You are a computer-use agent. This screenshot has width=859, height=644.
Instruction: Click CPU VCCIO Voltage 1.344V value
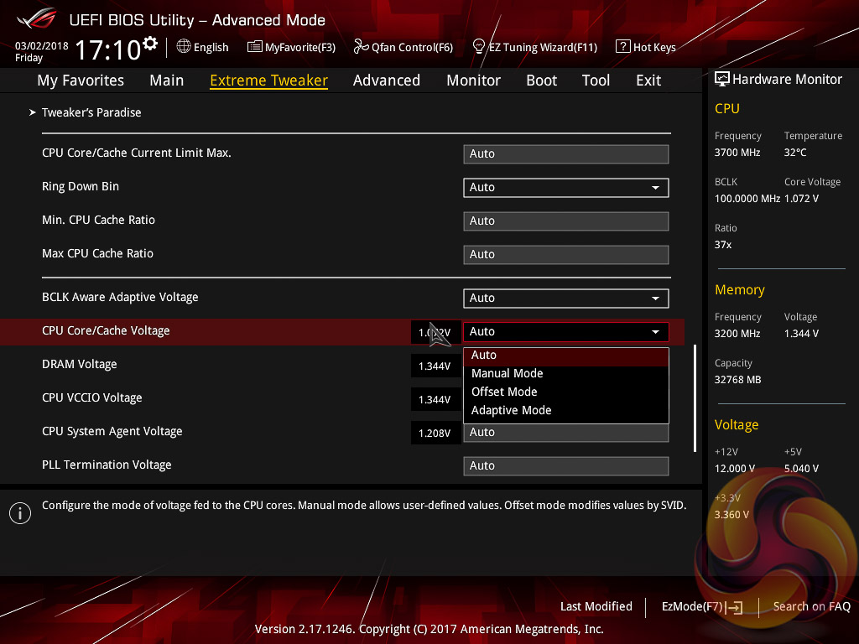coord(435,400)
